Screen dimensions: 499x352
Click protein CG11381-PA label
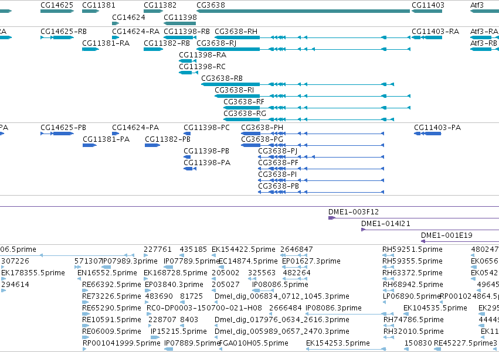pos(106,139)
